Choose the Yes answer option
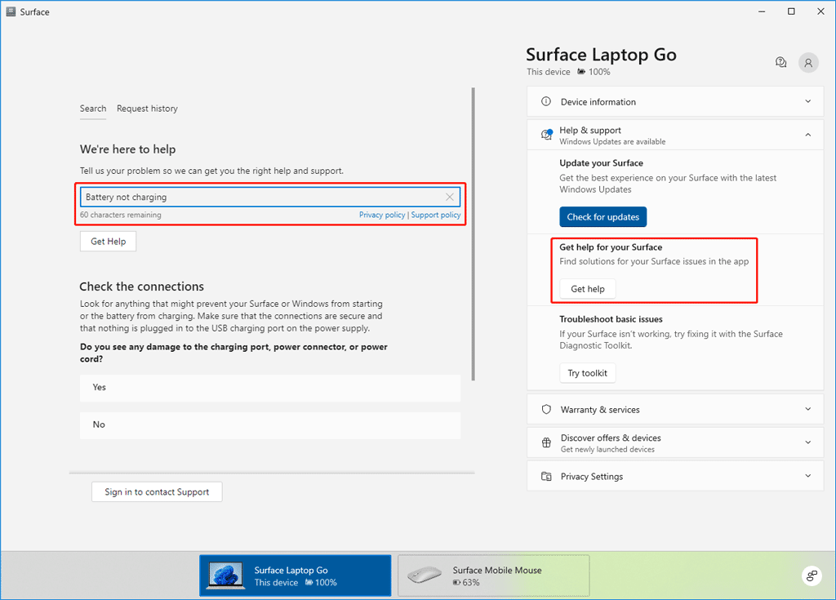This screenshot has width=836, height=600. (x=270, y=388)
